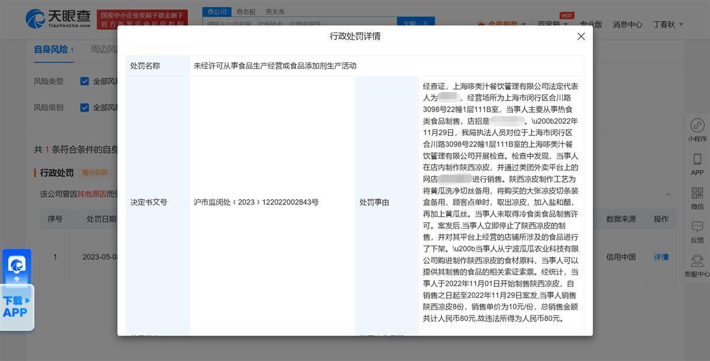Click the 天眼查 logo
Screen dimensions: 710x361
(58, 18)
